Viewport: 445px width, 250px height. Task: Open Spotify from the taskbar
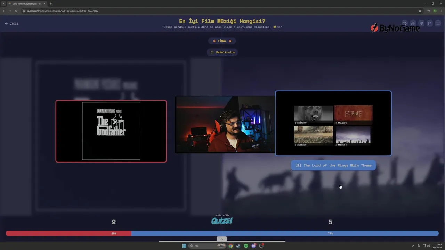246,246
